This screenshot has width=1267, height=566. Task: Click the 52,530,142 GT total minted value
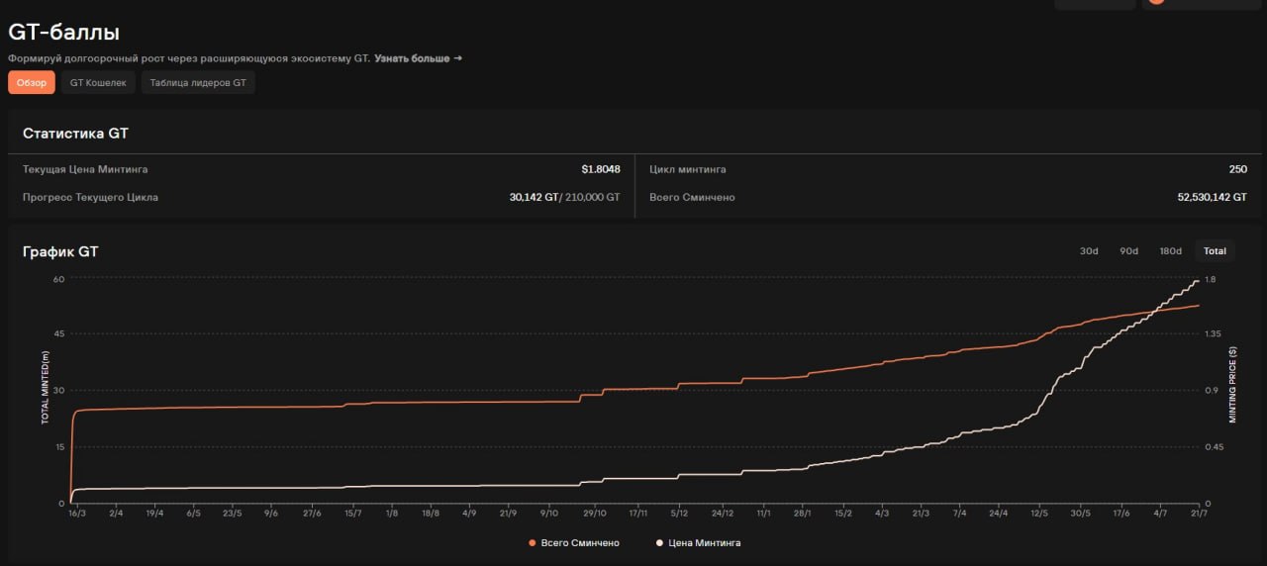[1212, 198]
